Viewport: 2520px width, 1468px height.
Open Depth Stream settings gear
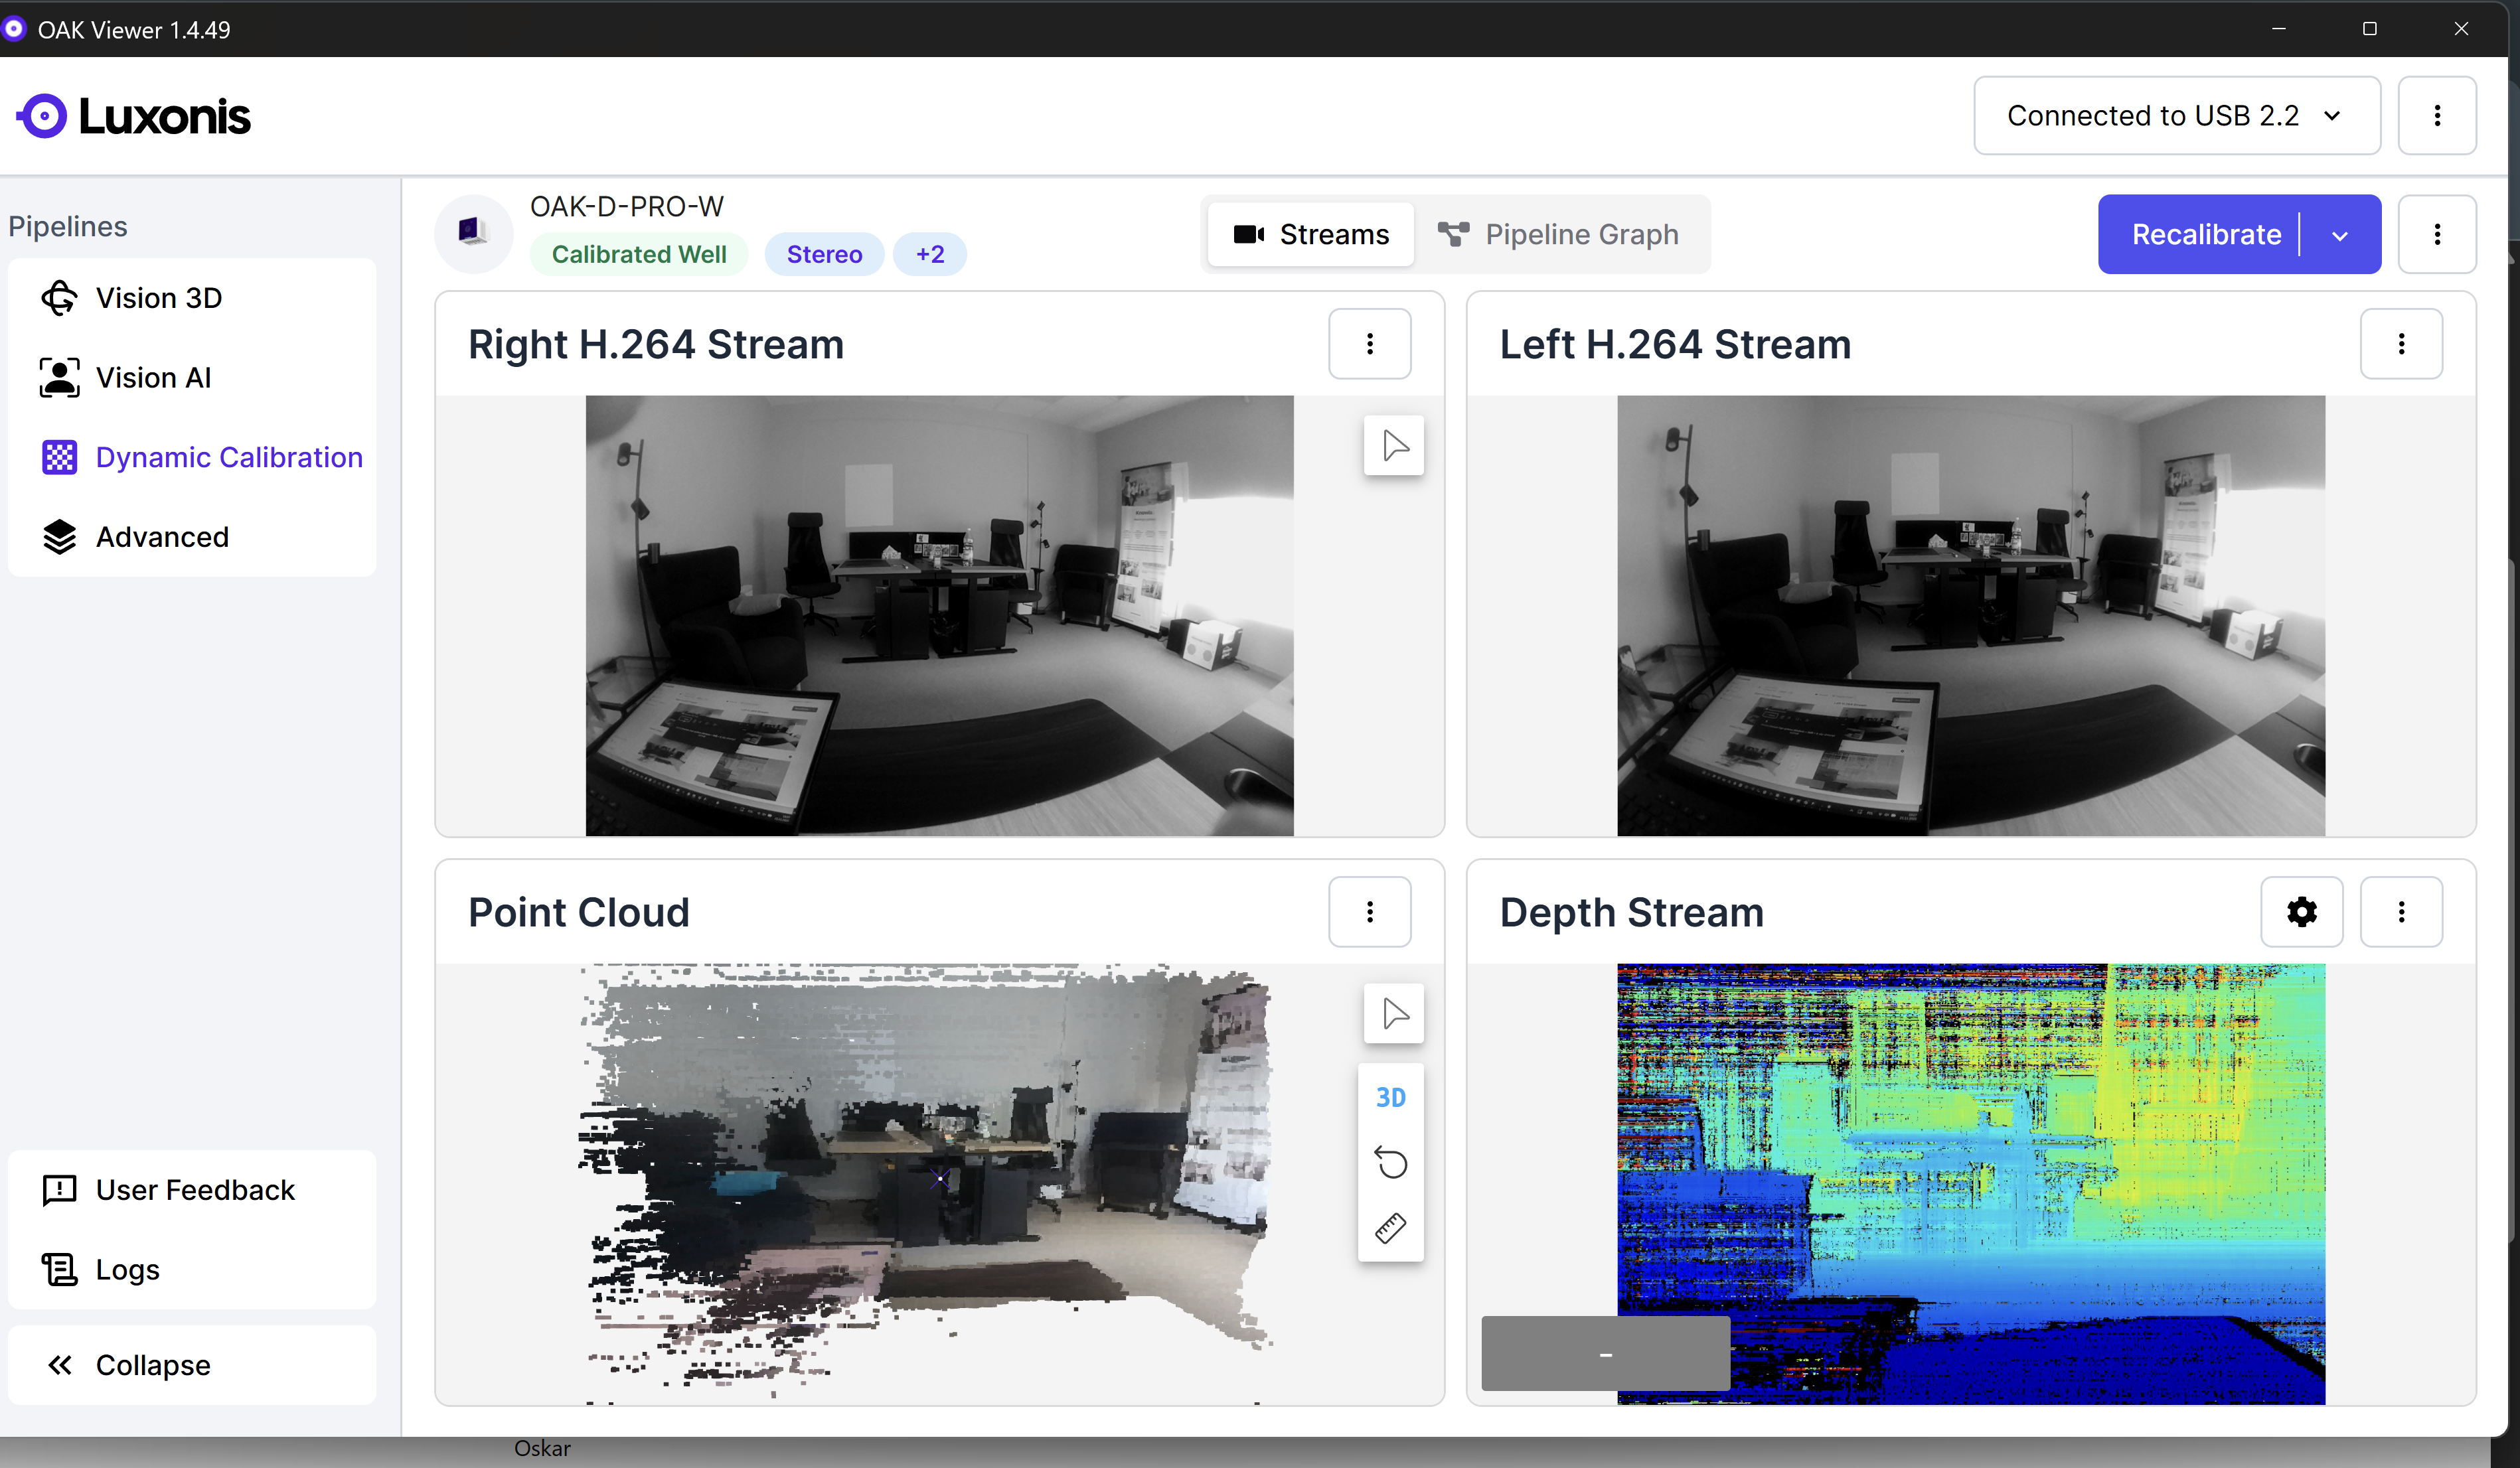coord(2301,911)
